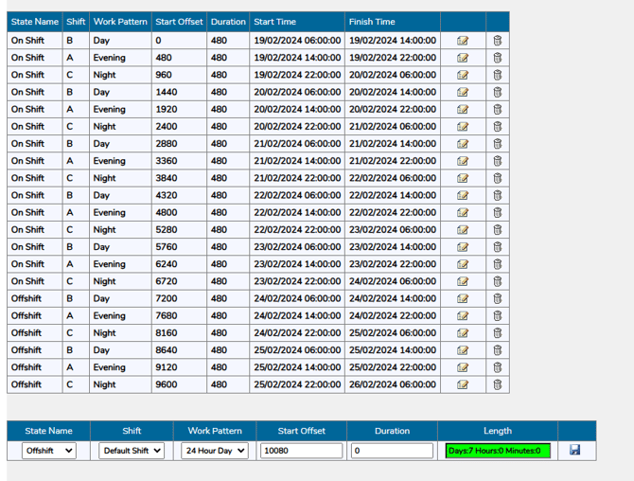Edit the Offshift row with offset 8160

pos(463,333)
